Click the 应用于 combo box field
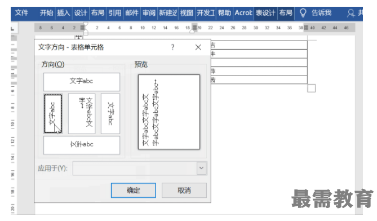Screen dimensions: 377x221 [x=140, y=168]
